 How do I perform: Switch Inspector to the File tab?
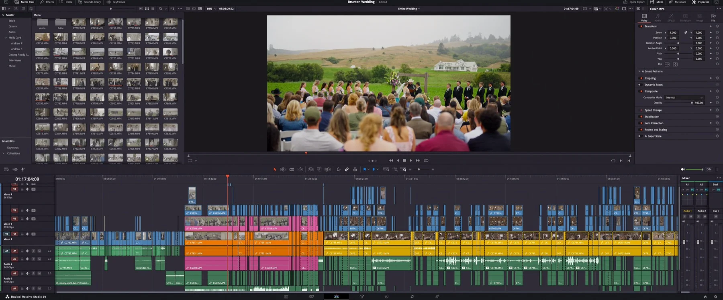pyautogui.click(x=713, y=17)
